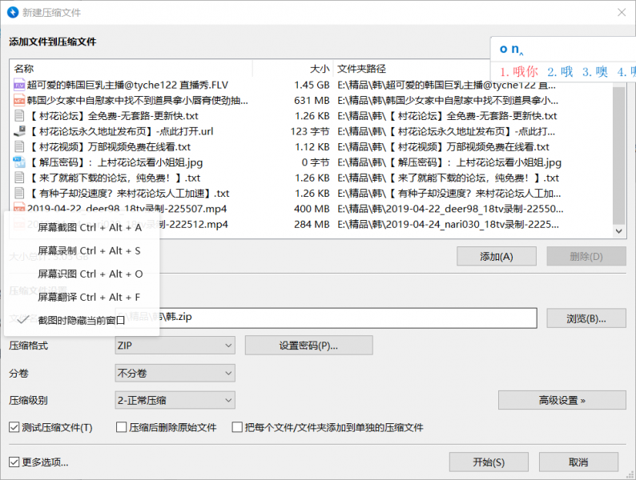Choose 屏幕截图 from the popup menu
This screenshot has width=636, height=480.
click(89, 228)
